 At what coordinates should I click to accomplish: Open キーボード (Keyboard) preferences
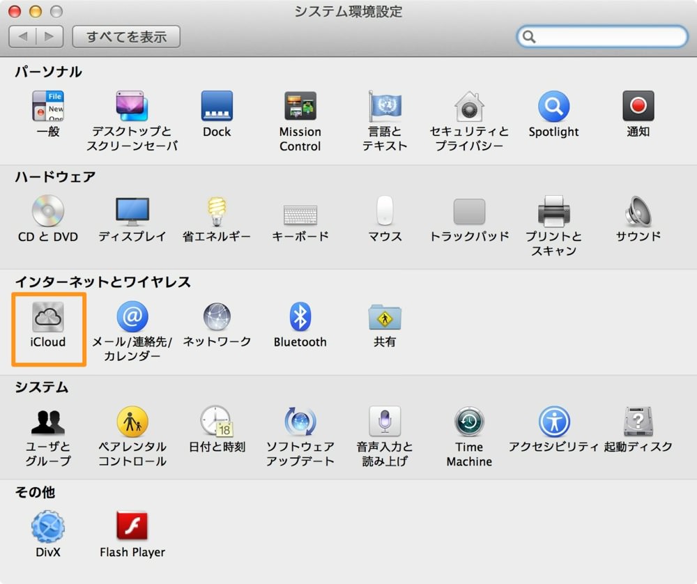(300, 214)
